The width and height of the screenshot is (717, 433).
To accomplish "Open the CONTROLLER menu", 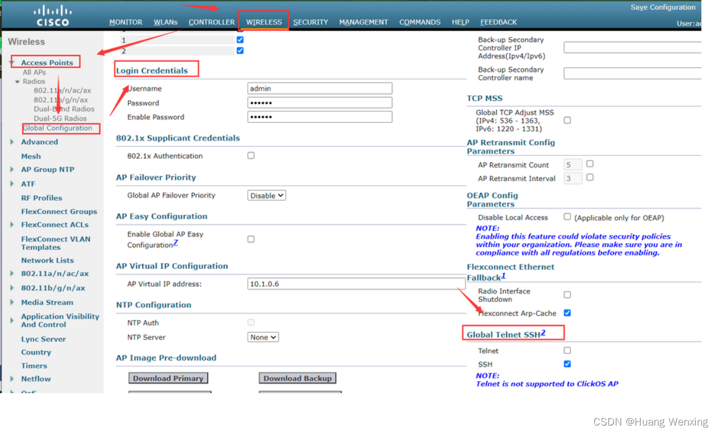I will click(x=211, y=22).
